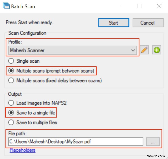The height and width of the screenshot is (159, 168).
Task: Click the Batch Scan window title icon
Action: (x=6, y=6)
